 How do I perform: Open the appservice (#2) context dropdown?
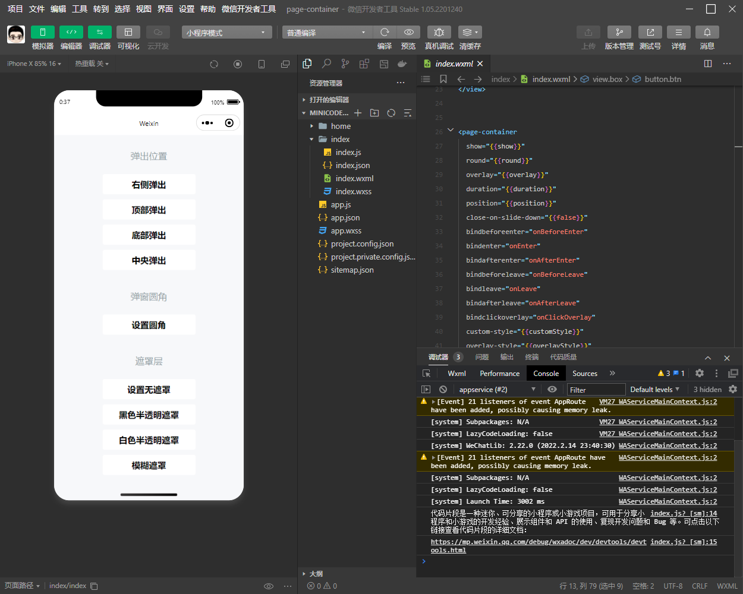(x=497, y=389)
